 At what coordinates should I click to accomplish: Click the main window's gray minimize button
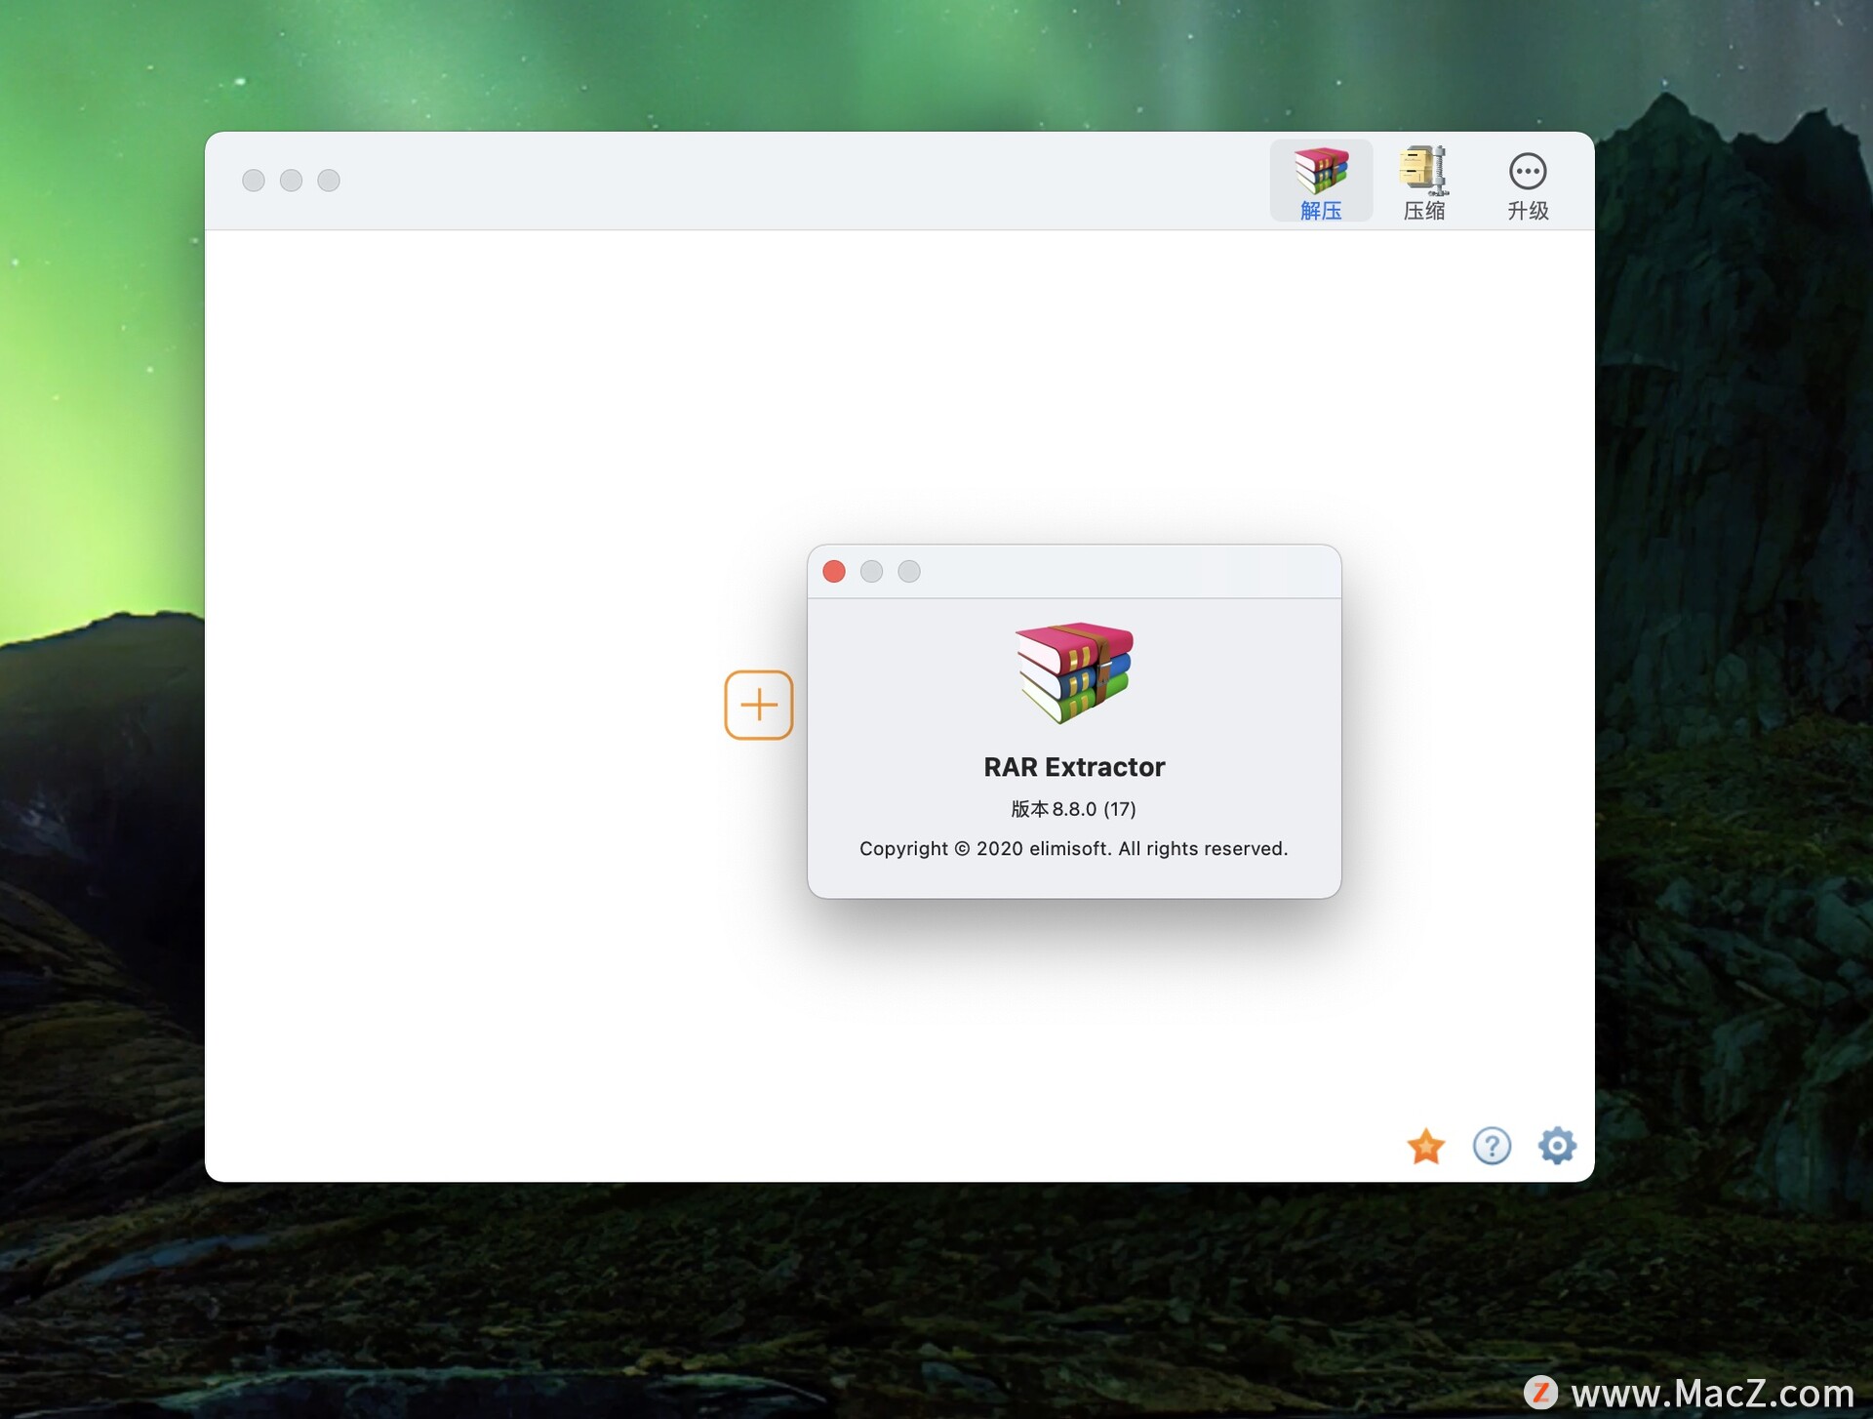click(x=291, y=181)
